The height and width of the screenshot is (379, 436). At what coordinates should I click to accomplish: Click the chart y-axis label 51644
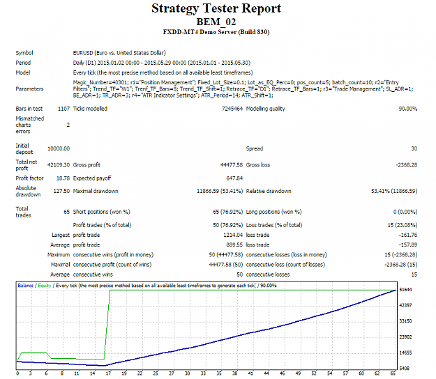(x=405, y=290)
